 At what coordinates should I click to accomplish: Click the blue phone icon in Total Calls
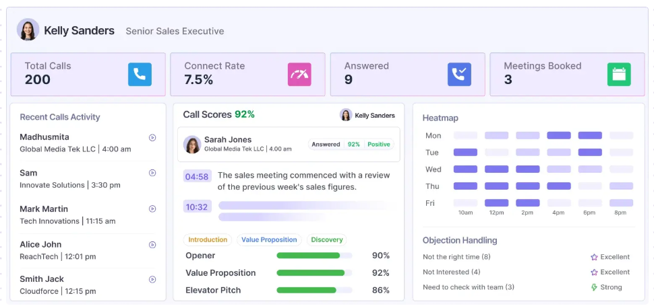point(140,75)
